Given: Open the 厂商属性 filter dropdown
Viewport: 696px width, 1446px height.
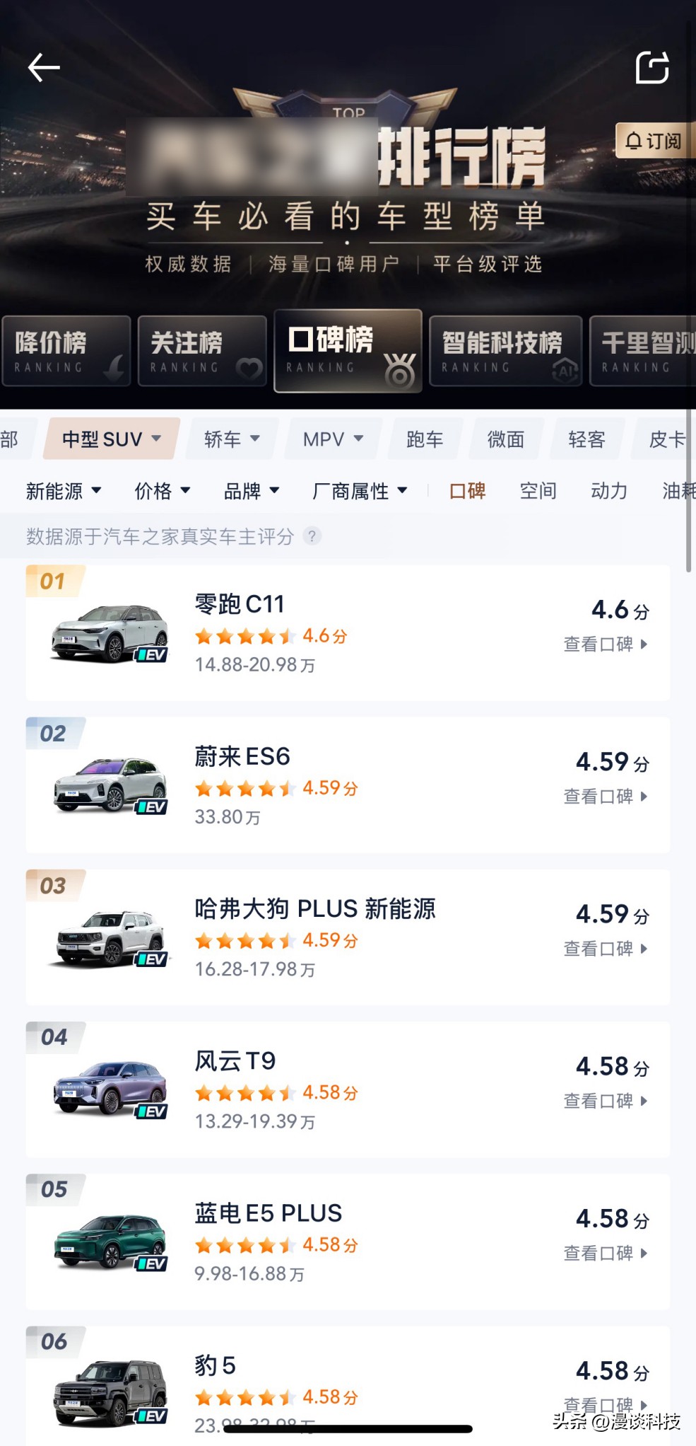Looking at the screenshot, I should (x=360, y=491).
